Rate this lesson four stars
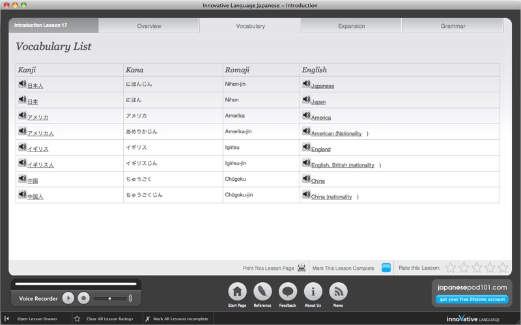Image resolution: width=521 pixels, height=325 pixels. point(490,268)
